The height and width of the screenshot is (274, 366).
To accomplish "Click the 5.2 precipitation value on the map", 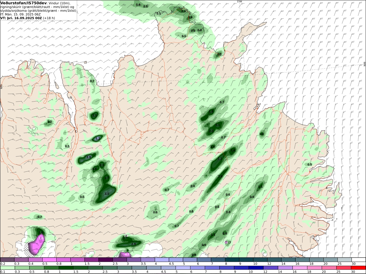I will [x=98, y=138].
